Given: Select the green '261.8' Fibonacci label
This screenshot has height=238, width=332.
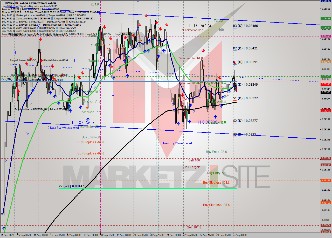Looking at the screenshot, I should pos(95,4).
